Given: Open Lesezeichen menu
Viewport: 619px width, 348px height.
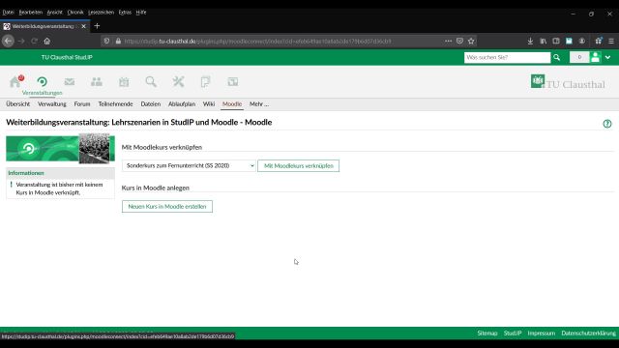Looking at the screenshot, I should click(x=101, y=13).
